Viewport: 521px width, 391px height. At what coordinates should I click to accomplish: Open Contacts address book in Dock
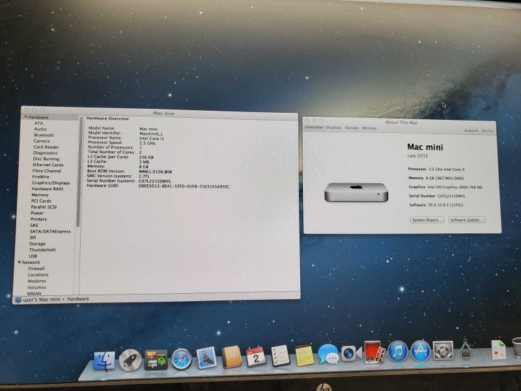click(231, 357)
